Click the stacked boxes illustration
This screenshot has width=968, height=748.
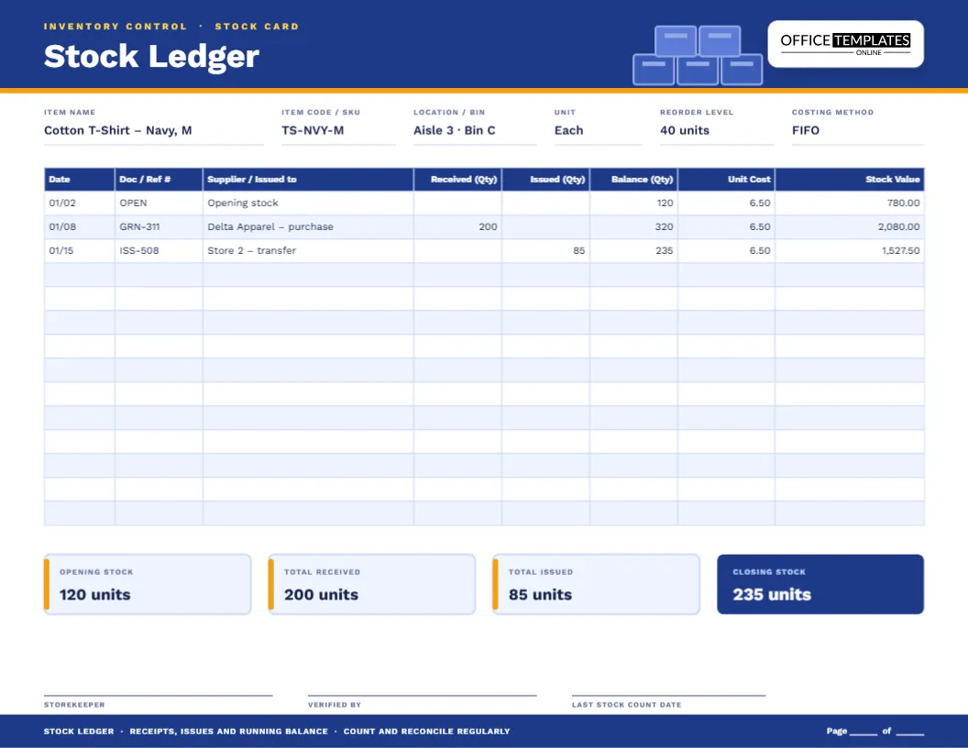[x=697, y=55]
